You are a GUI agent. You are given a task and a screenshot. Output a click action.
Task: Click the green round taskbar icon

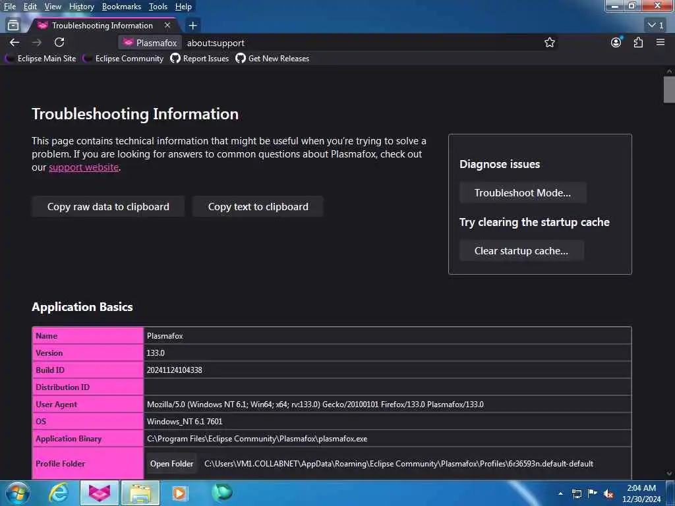coord(222,492)
